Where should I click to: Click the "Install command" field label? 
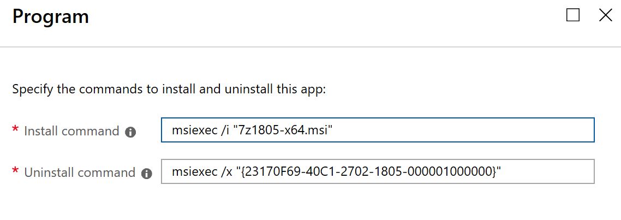tap(71, 131)
